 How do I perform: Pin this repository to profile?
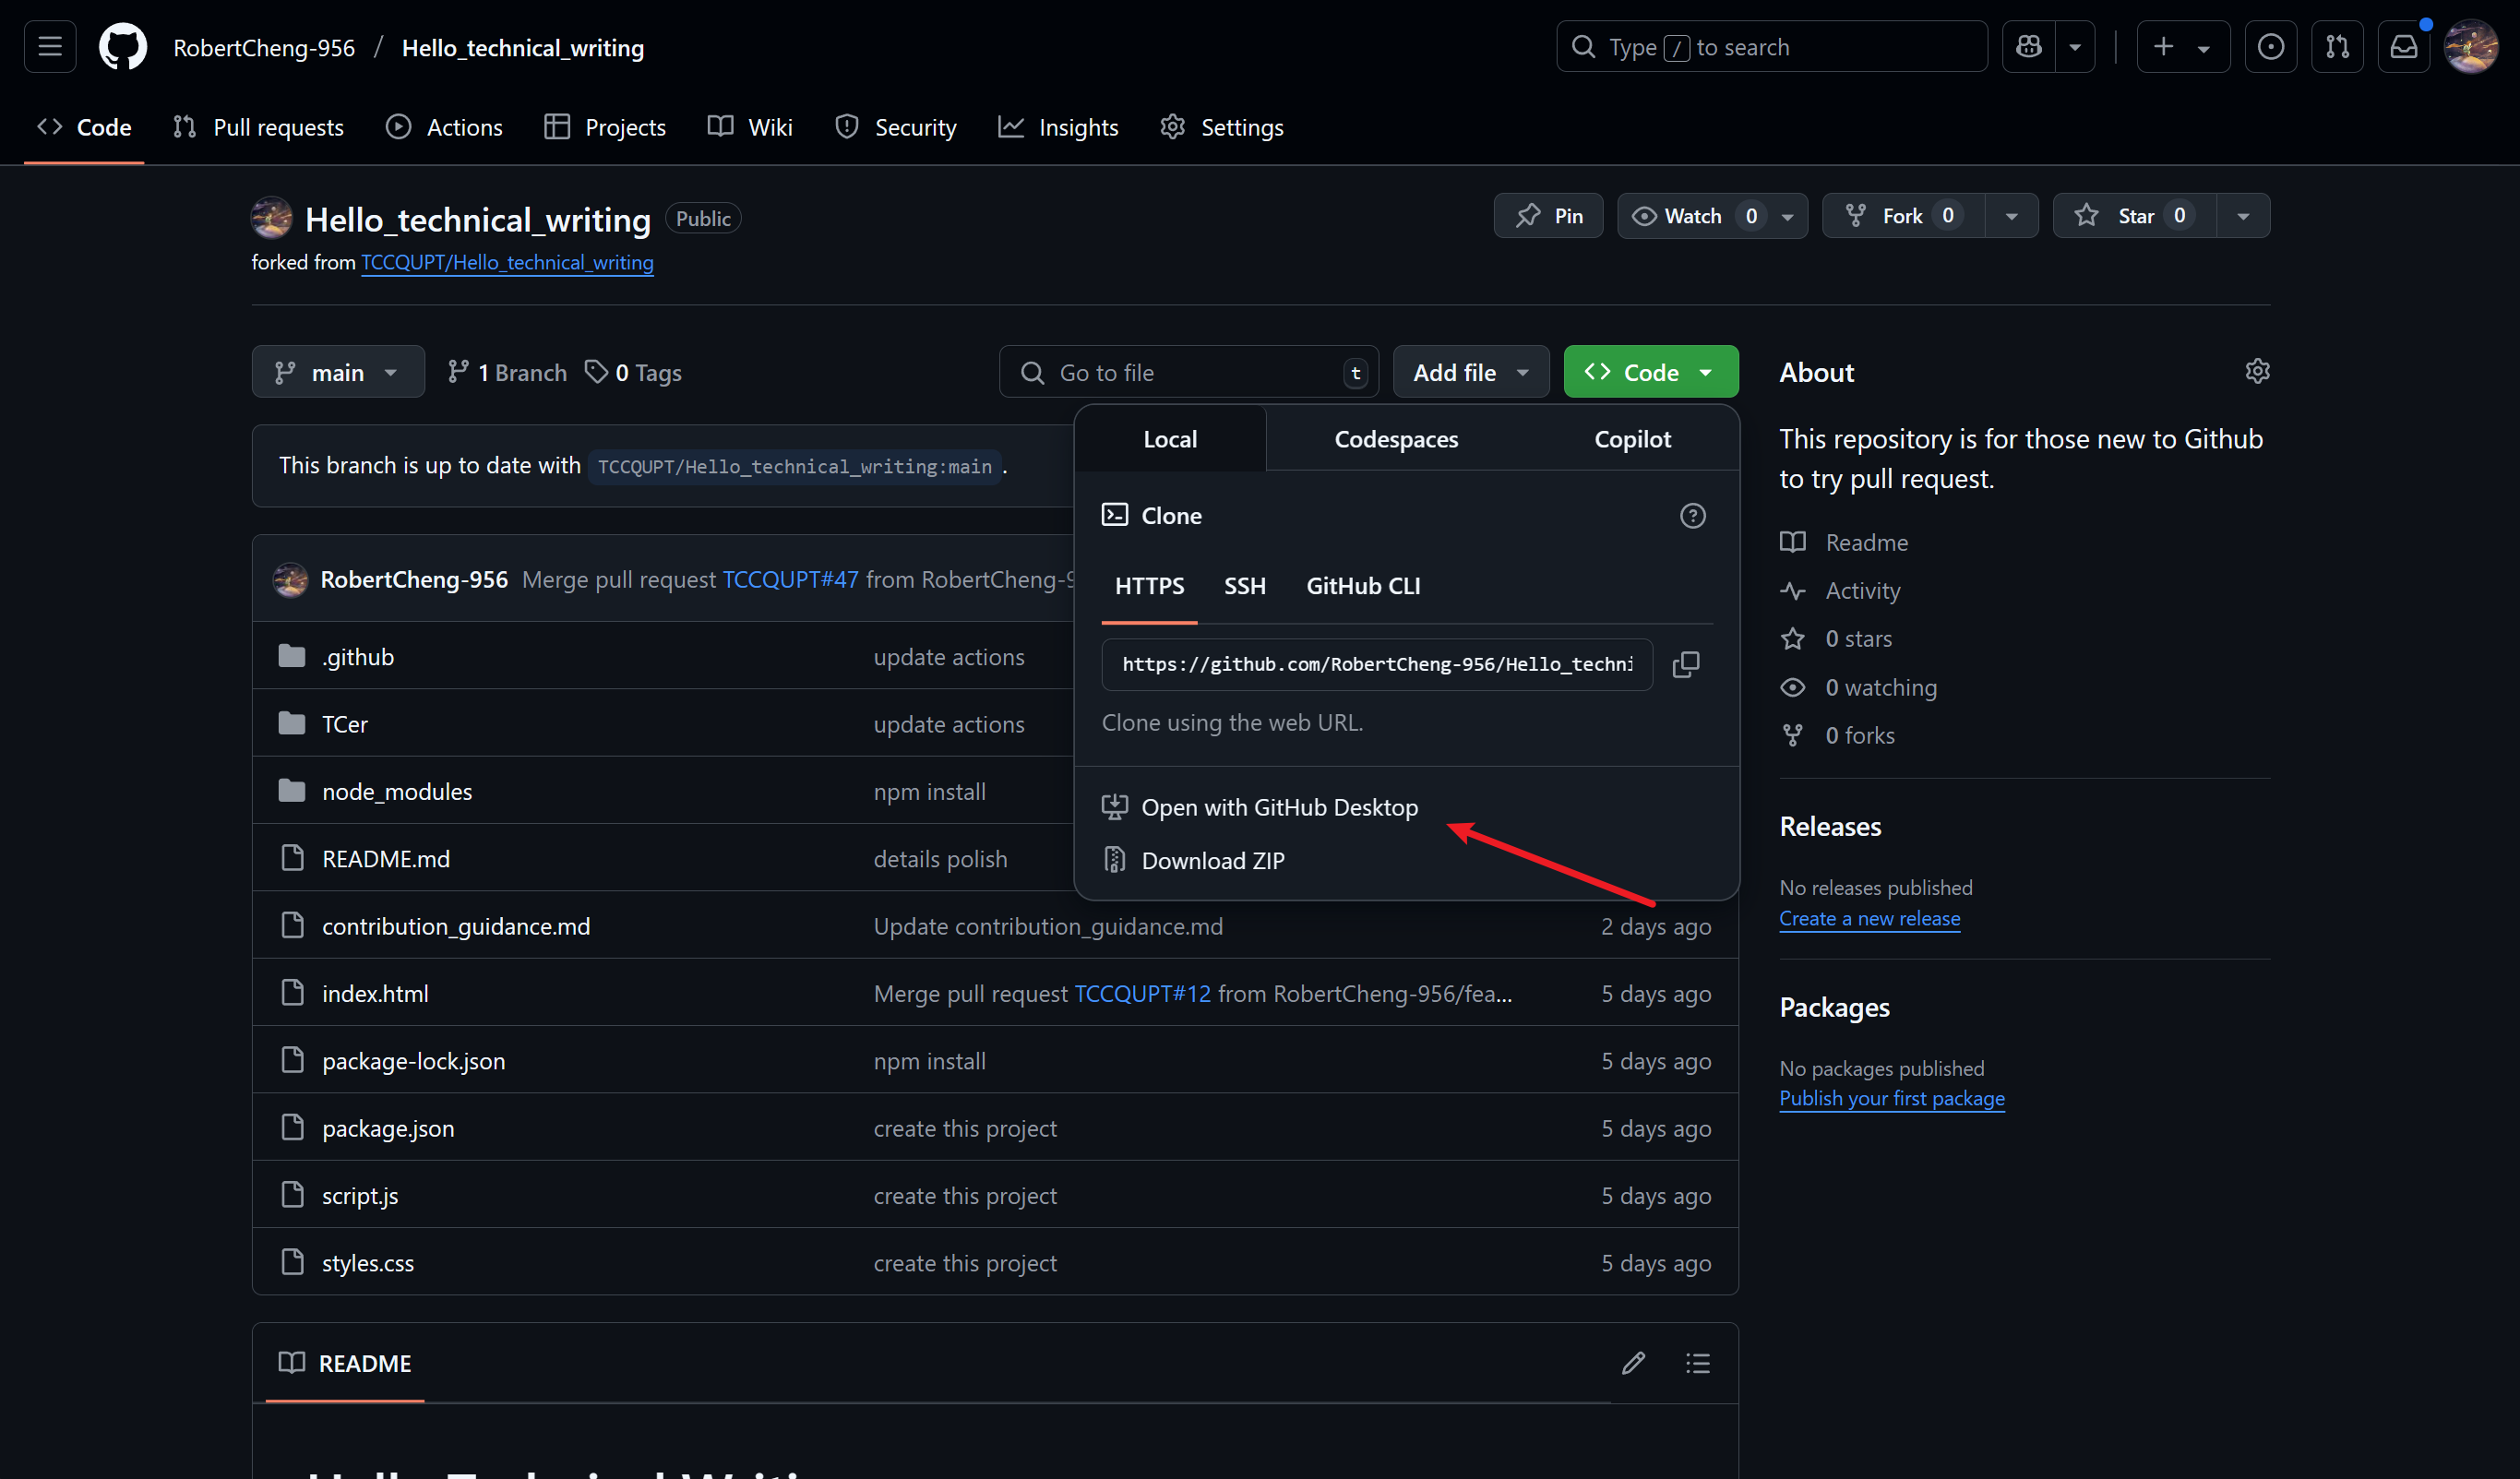tap(1548, 216)
